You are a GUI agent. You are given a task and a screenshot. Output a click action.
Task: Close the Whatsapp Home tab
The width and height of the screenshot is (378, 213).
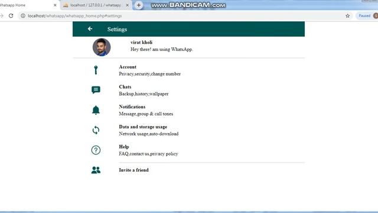pos(55,5)
